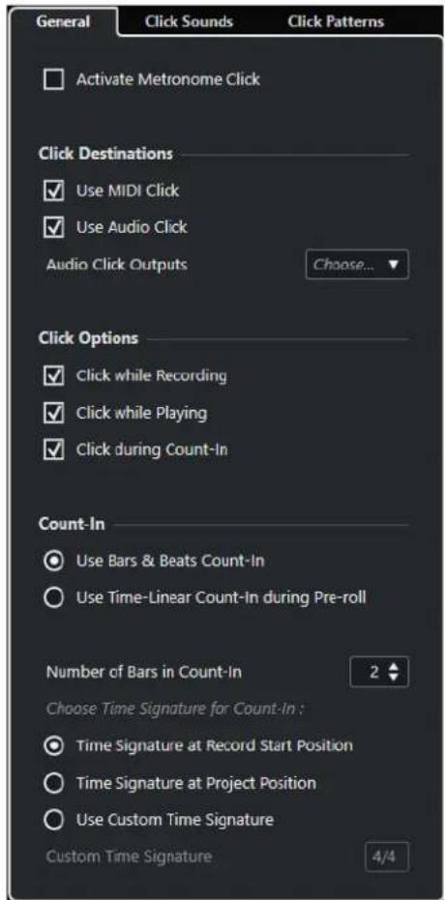Select Use Bars & Beats Count-In
445x900 pixels.
[53, 561]
